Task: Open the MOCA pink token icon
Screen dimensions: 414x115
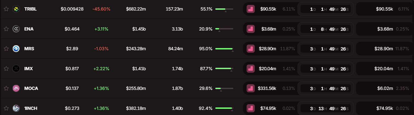Action: click(16, 88)
